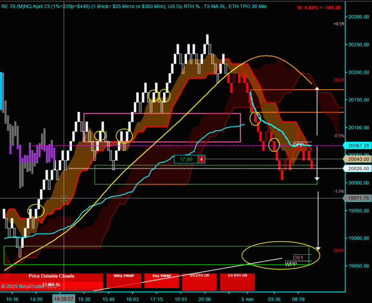This screenshot has width=372, height=303.
Task: Click the 20000,00 price axis label
Action: 358,183
